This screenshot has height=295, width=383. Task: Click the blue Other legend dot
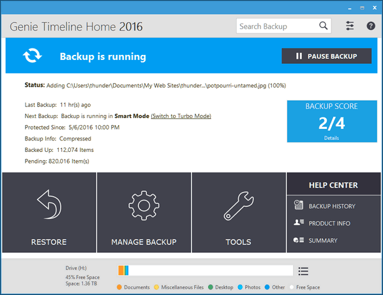click(267, 287)
